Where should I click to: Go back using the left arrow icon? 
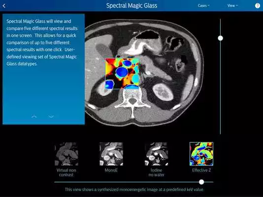click(4, 6)
